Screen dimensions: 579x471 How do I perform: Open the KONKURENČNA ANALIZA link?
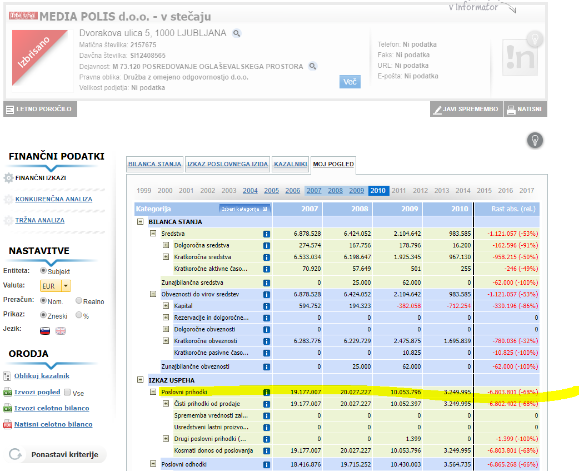pyautogui.click(x=53, y=199)
